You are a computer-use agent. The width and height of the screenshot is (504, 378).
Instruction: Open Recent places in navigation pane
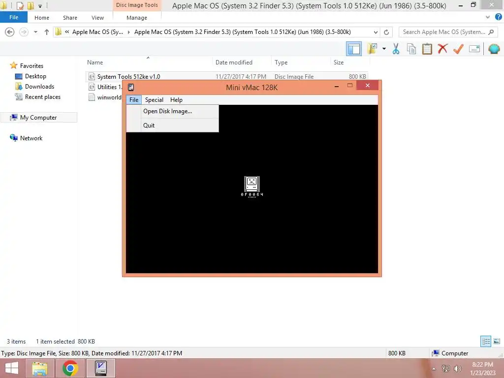pos(43,97)
